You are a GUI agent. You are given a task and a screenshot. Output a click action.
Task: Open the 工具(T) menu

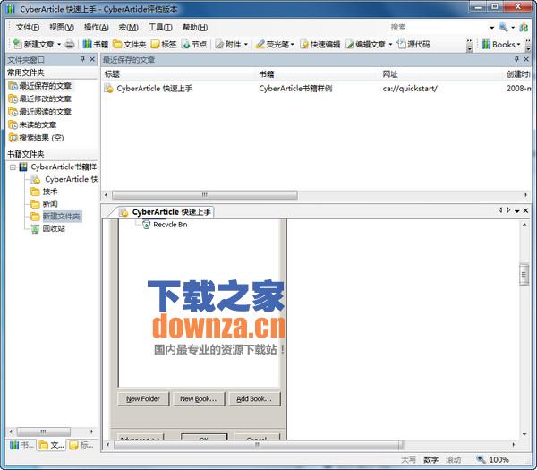coord(160,27)
